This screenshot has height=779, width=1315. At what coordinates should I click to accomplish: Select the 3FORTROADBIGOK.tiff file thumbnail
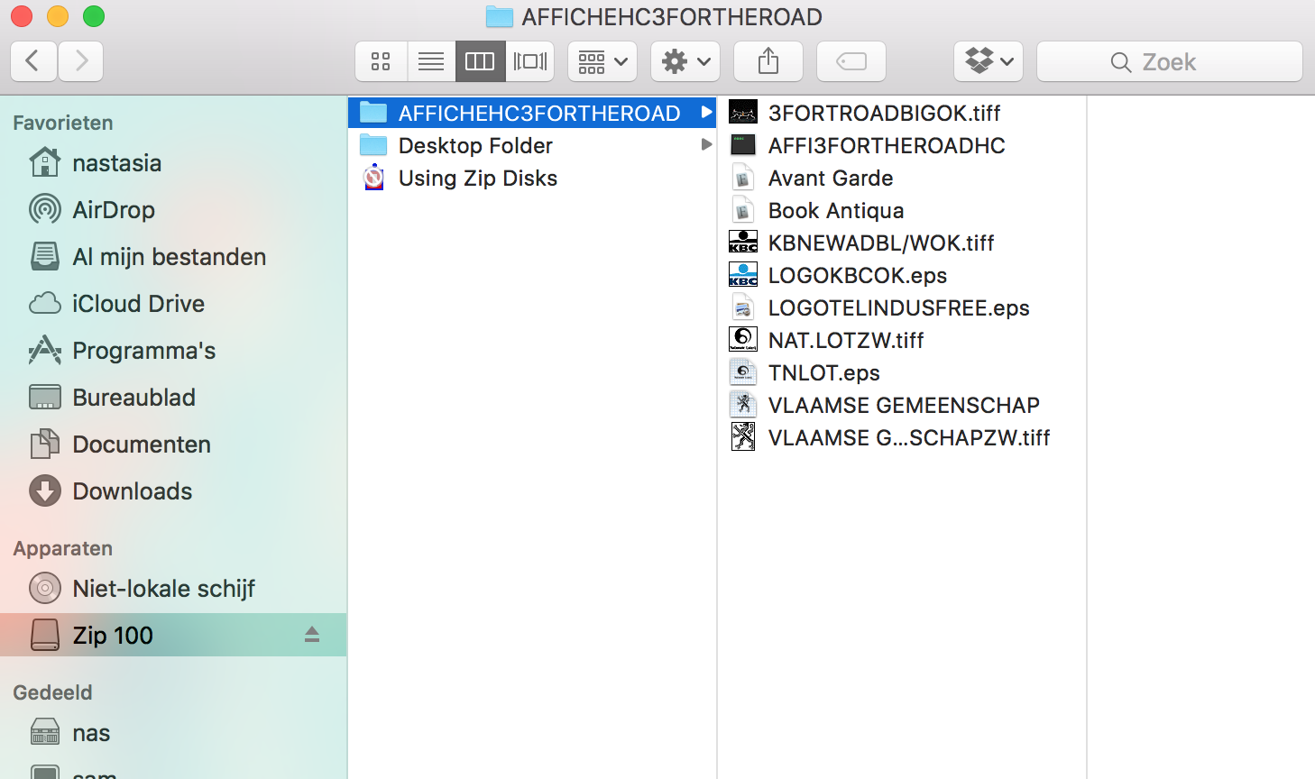pos(743,113)
